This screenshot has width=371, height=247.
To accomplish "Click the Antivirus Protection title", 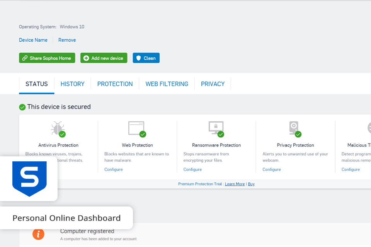I will click(58, 145).
